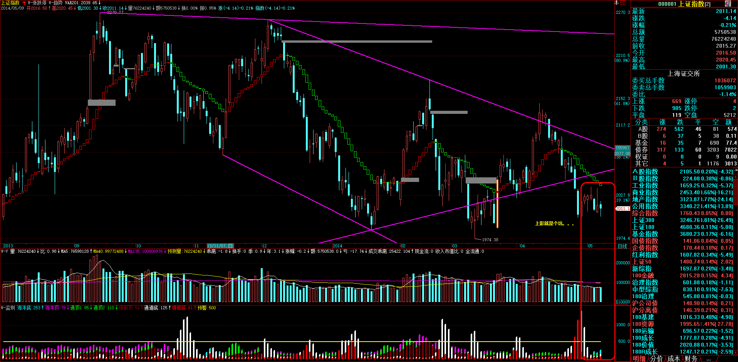The height and width of the screenshot is (362, 738).
Task: Open the 日线 period selector
Action: [622, 246]
